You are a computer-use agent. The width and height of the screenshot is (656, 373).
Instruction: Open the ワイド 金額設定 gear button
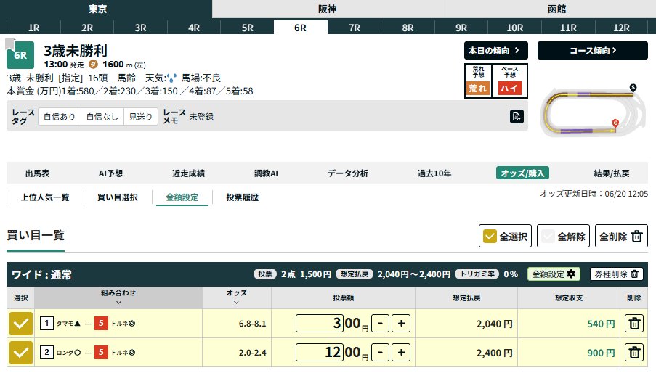click(554, 274)
